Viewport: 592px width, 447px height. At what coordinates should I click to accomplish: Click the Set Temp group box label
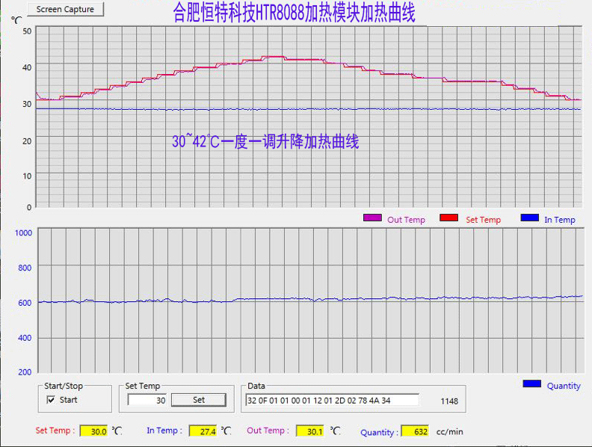click(143, 386)
